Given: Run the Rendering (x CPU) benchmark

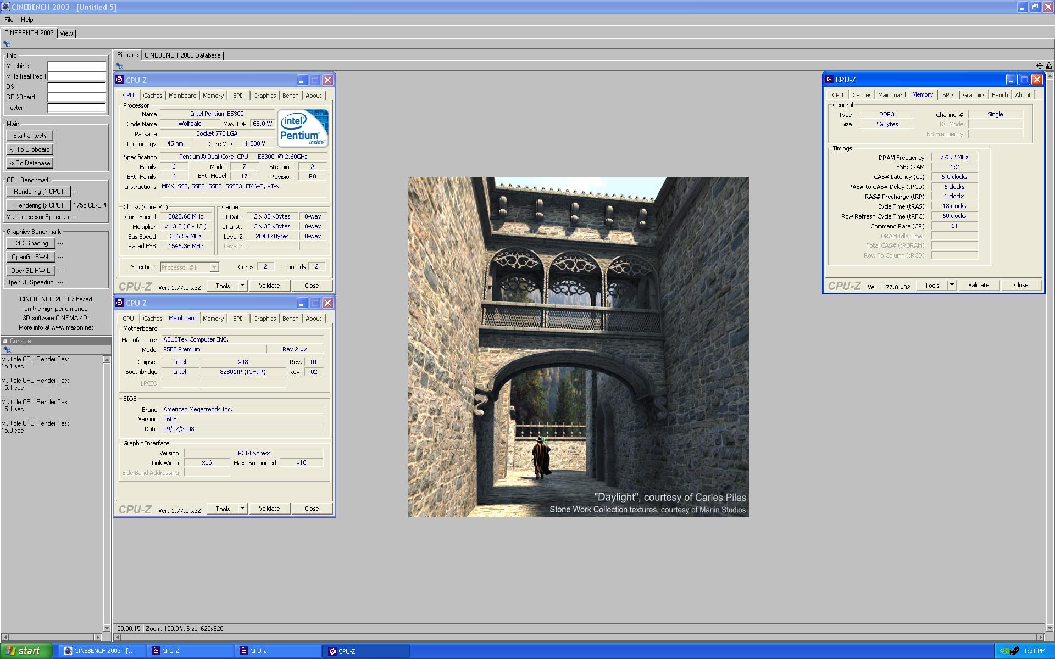Looking at the screenshot, I should click(x=38, y=205).
